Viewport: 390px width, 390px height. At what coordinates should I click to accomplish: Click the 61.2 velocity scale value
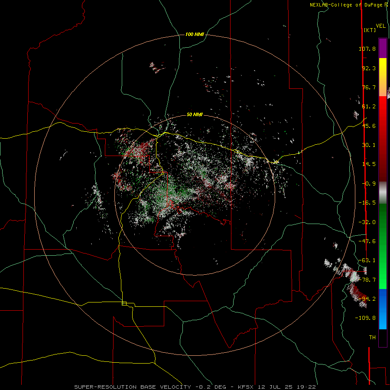pos(369,107)
